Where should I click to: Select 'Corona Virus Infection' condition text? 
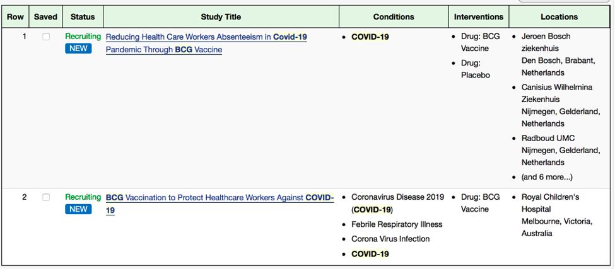pyautogui.click(x=390, y=239)
